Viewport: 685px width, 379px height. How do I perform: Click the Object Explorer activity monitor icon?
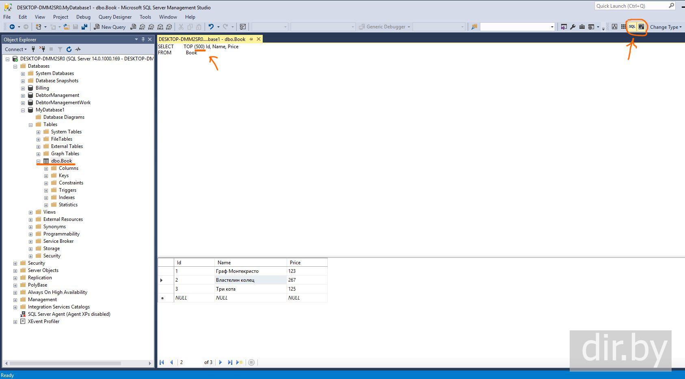click(x=78, y=49)
